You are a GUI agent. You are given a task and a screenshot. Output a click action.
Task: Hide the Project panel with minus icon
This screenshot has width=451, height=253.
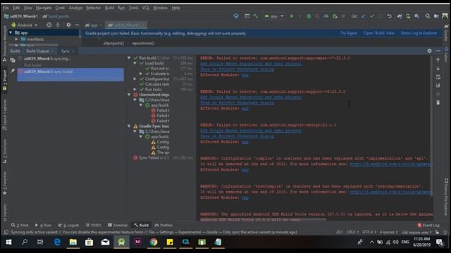77,25
